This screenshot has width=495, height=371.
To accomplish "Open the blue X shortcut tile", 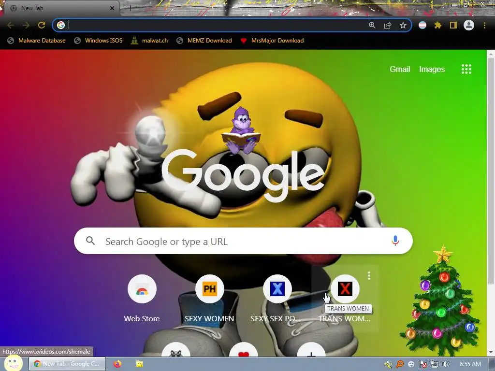I will 277,299.
